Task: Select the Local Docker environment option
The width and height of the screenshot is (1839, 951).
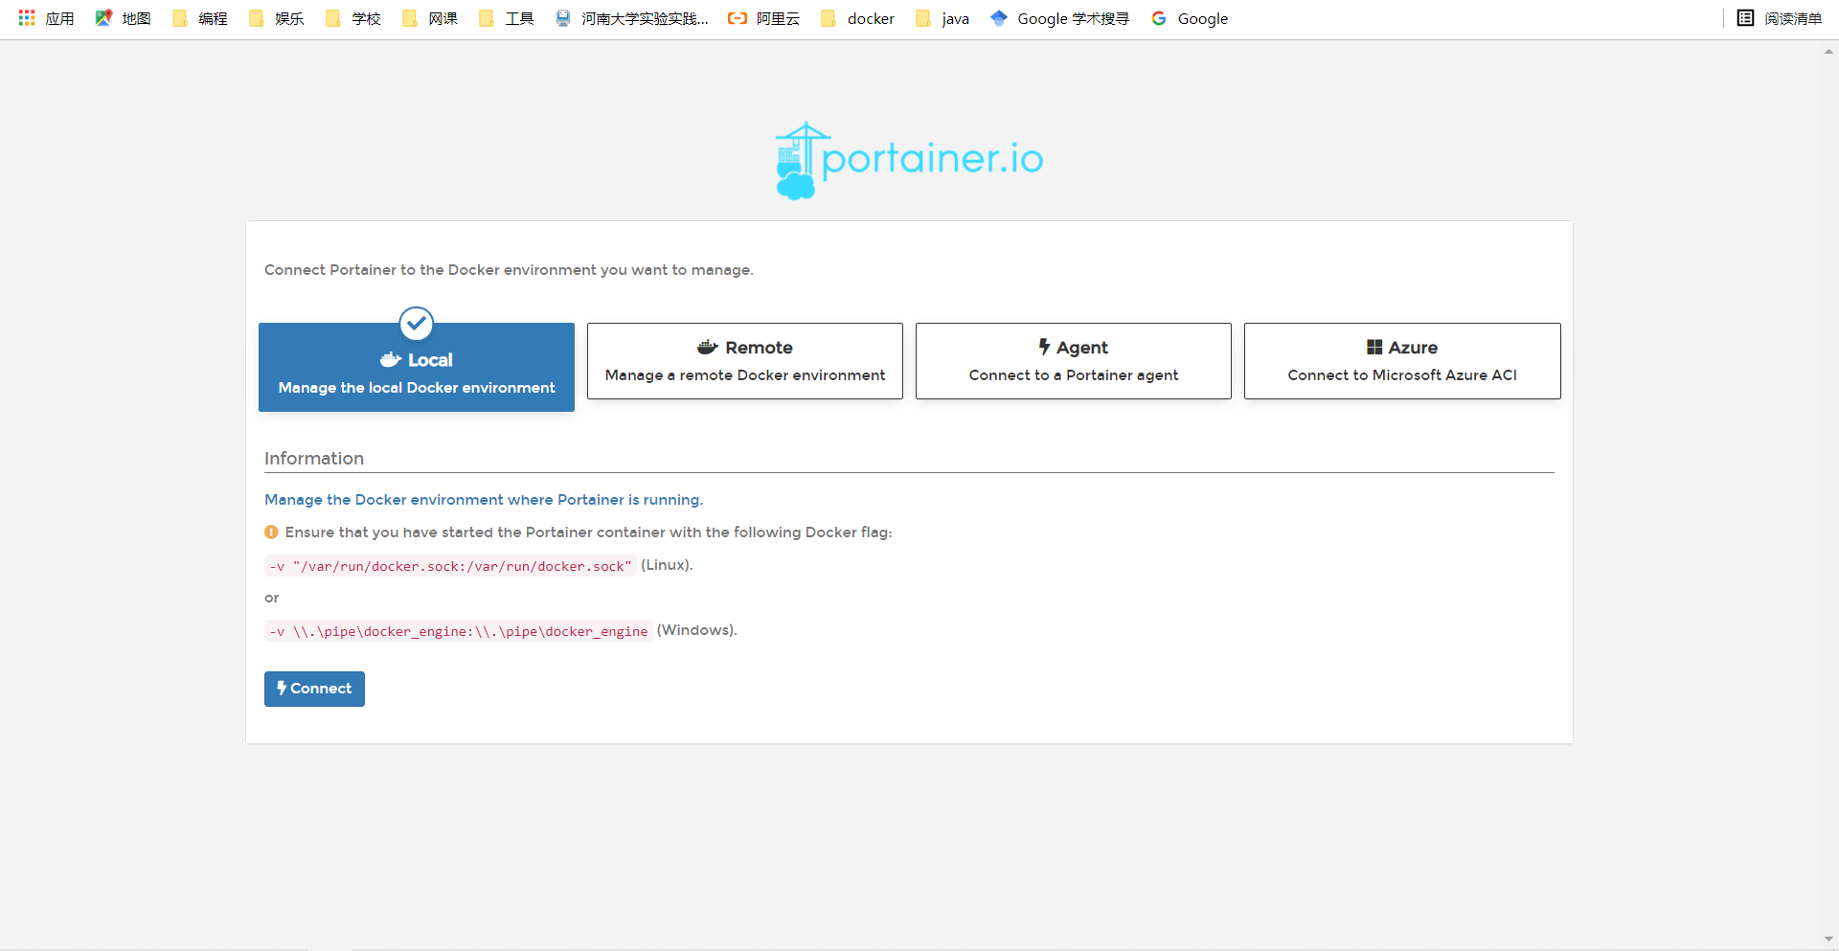Action: pyautogui.click(x=417, y=368)
